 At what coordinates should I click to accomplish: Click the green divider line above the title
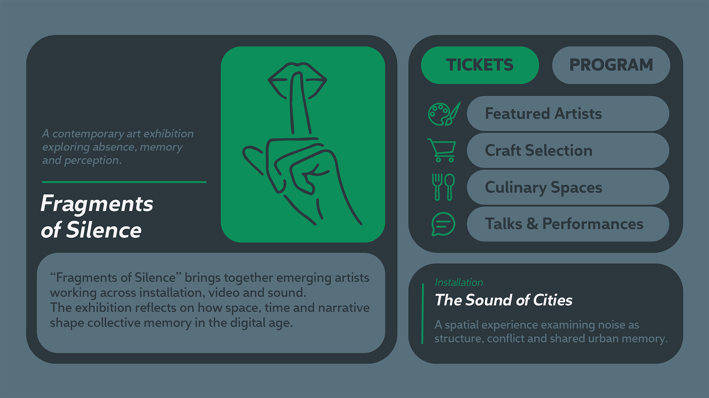click(x=124, y=182)
